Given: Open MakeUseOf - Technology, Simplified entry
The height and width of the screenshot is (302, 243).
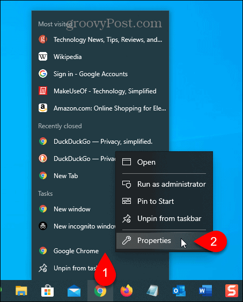Looking at the screenshot, I should click(x=100, y=91).
